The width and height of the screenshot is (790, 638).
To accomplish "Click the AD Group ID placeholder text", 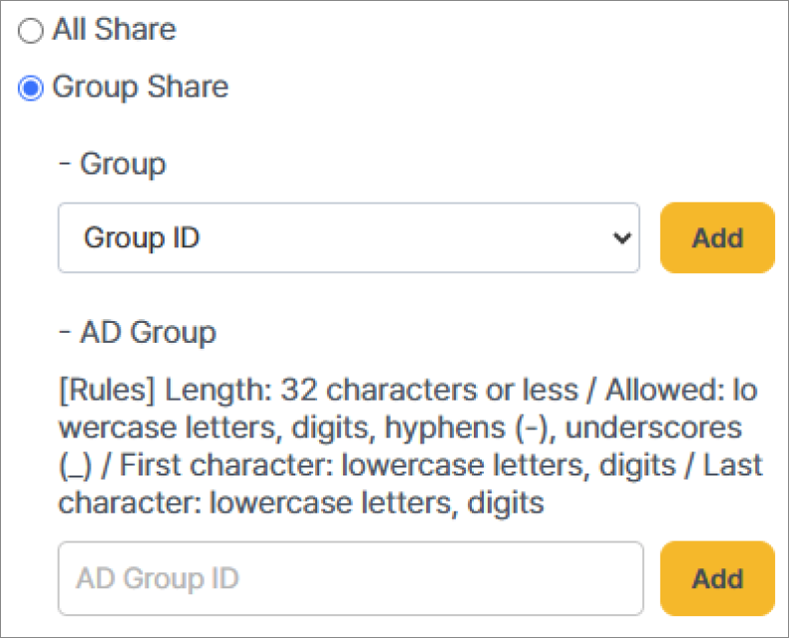I will pos(158,578).
